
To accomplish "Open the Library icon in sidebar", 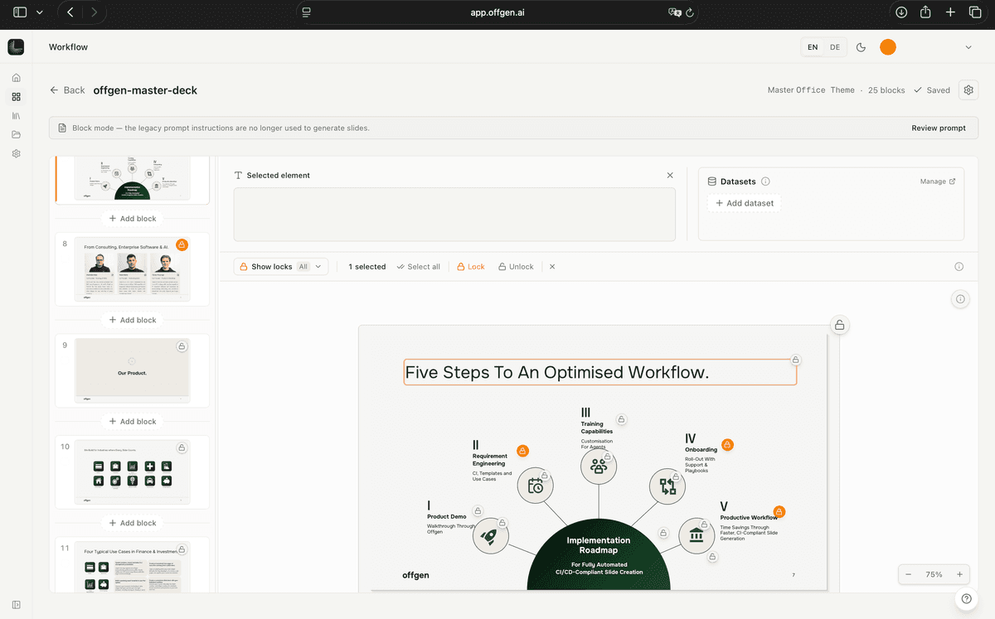I will coord(16,116).
